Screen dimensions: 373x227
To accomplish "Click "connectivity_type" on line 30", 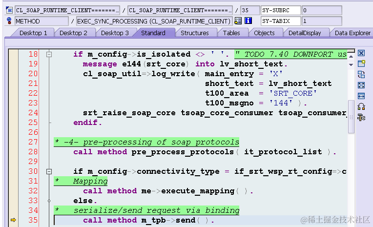I will 178,171.
